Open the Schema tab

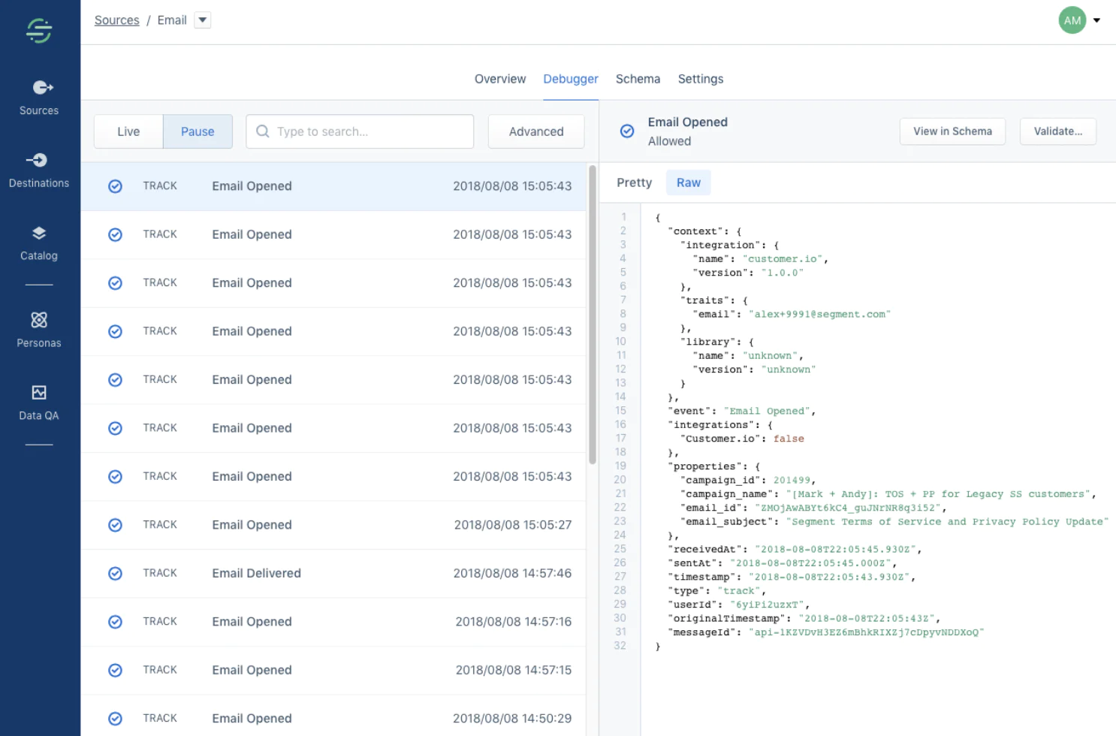638,78
